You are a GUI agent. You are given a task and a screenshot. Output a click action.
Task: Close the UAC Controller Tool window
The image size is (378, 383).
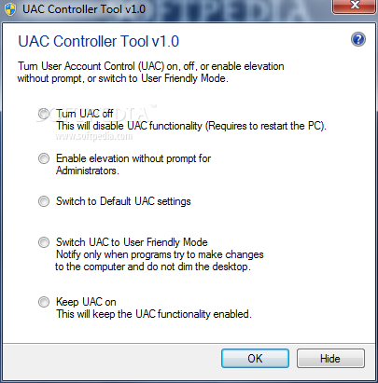pos(354,6)
